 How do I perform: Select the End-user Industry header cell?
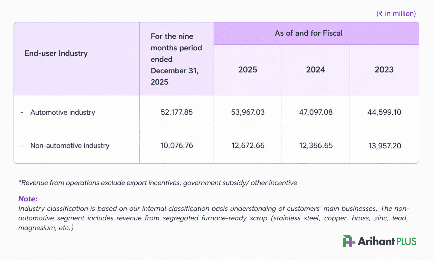click(77, 59)
